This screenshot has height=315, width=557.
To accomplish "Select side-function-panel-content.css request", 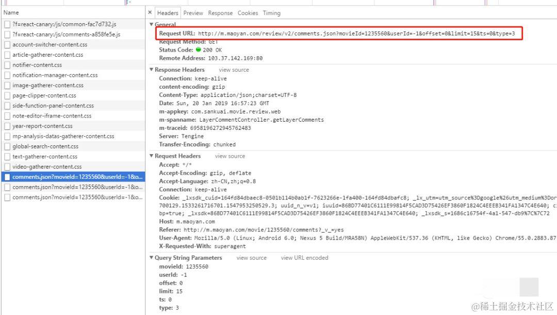I will [x=73, y=106].
